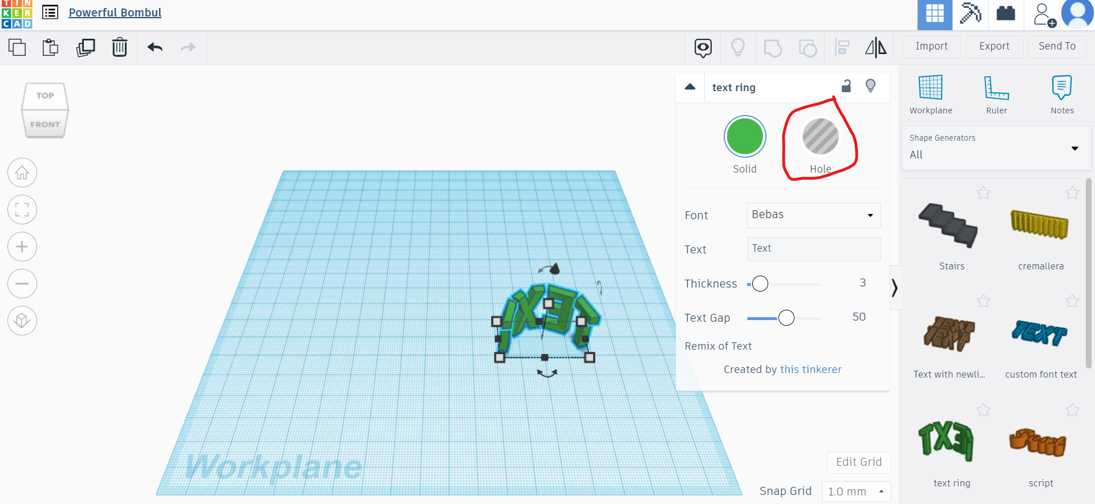Delete selected shape with trash icon

(x=120, y=47)
